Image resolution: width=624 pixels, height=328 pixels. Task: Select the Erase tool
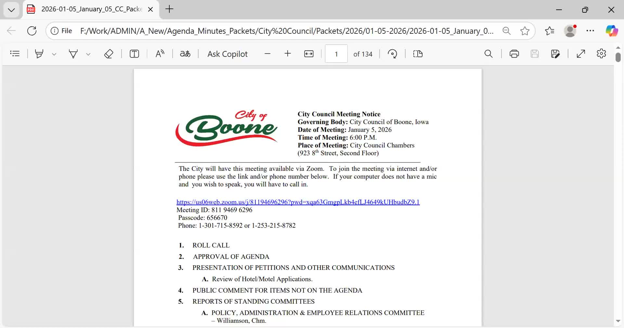pos(109,54)
